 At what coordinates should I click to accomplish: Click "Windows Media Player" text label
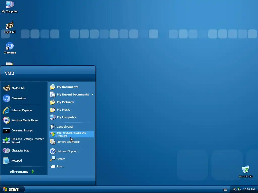coord(25,120)
